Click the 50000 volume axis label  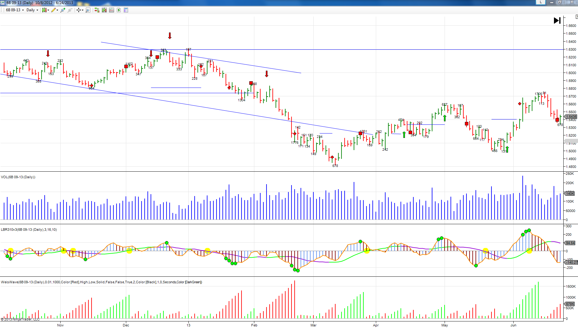[x=571, y=211]
